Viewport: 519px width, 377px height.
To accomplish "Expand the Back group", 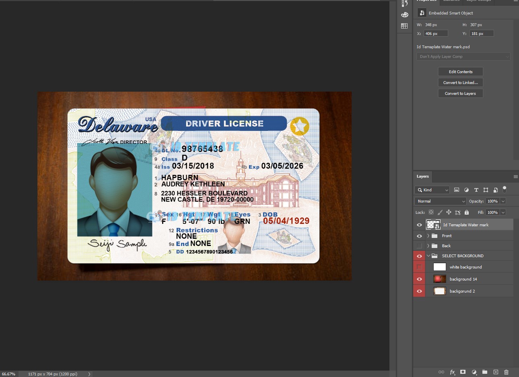I will [x=428, y=246].
